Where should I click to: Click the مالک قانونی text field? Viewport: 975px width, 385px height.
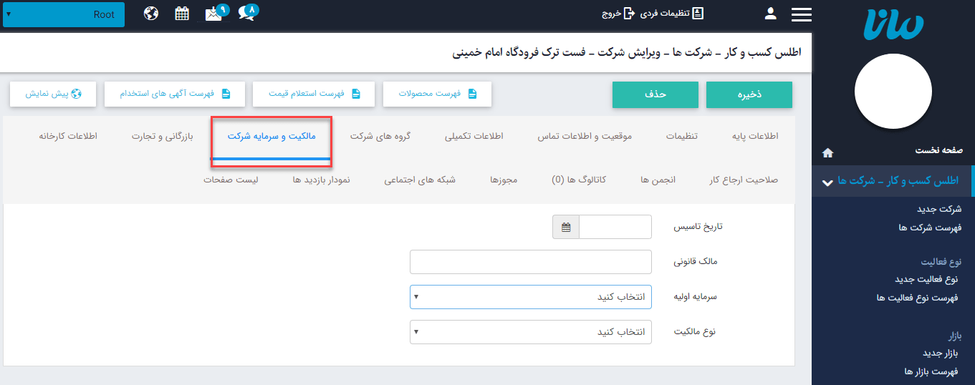pos(530,262)
